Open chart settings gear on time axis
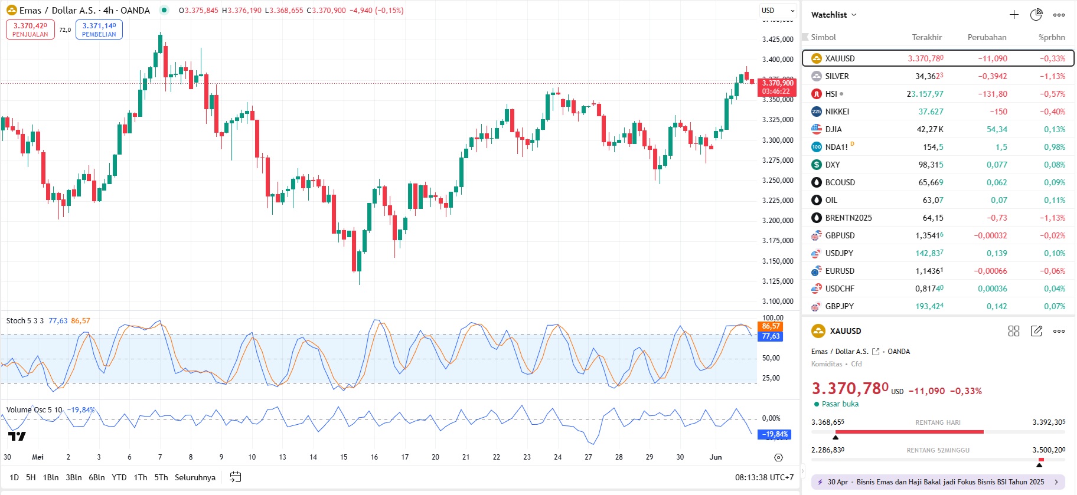The image size is (1077, 495). [x=778, y=457]
